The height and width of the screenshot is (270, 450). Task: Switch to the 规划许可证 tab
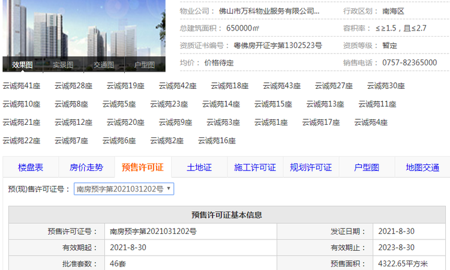tap(311, 167)
